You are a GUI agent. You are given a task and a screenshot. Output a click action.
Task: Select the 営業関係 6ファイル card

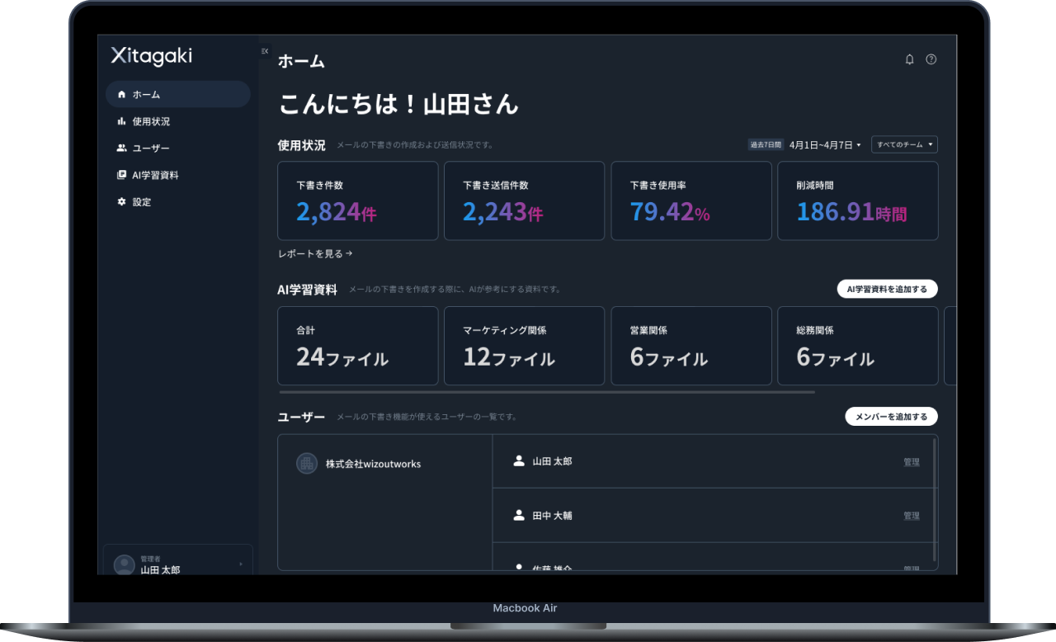pos(691,346)
